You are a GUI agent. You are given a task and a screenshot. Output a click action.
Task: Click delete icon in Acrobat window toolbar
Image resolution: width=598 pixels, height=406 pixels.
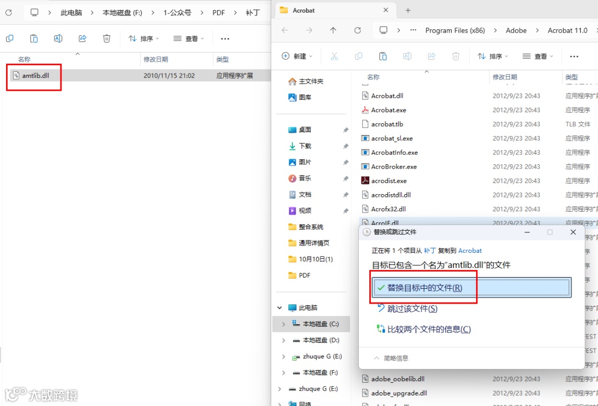pos(456,56)
